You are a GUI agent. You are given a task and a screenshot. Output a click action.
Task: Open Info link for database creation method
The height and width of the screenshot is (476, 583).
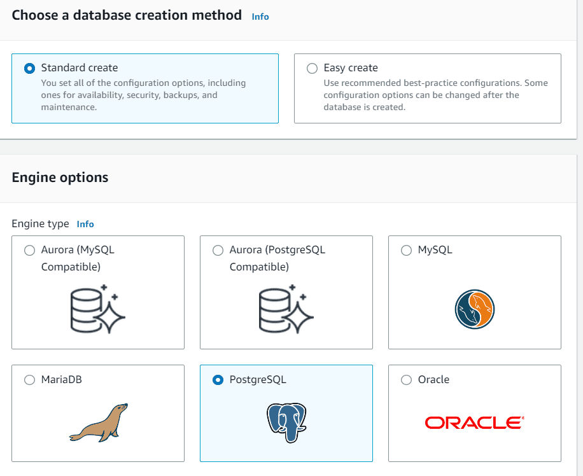click(260, 17)
